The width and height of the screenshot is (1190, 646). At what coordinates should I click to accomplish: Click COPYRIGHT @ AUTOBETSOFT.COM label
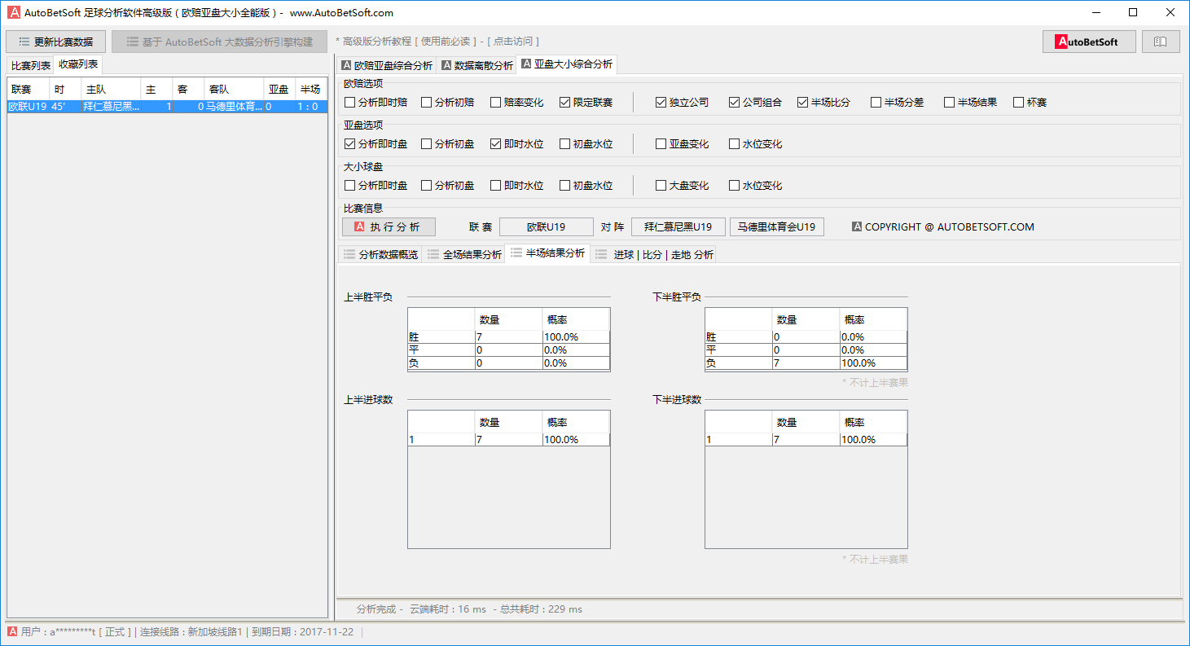(x=943, y=227)
